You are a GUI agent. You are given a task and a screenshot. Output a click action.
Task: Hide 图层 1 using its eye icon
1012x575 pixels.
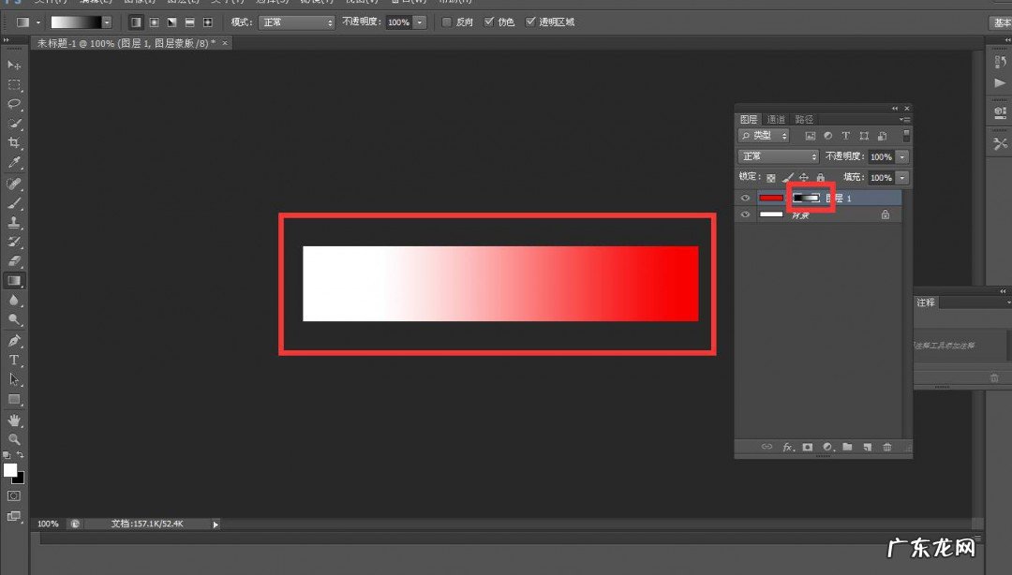click(x=746, y=198)
